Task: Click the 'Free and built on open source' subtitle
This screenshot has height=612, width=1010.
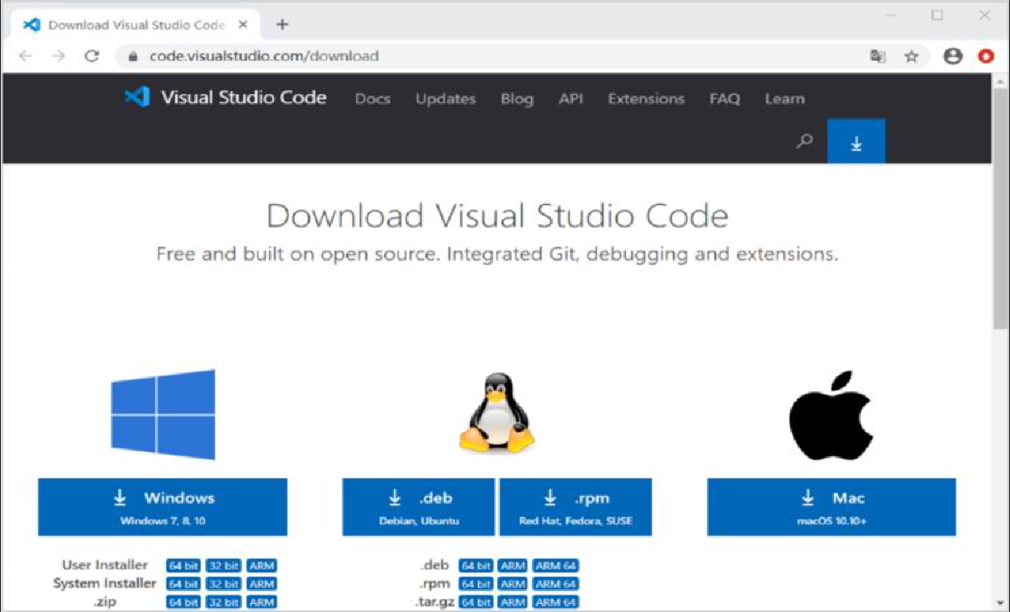Action: coord(497,254)
